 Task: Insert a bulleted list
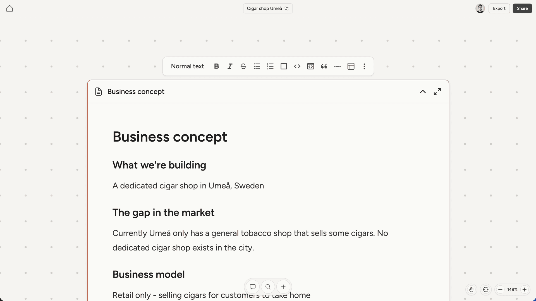[257, 66]
